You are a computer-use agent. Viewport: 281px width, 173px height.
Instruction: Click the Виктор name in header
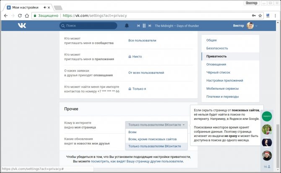click(x=238, y=26)
